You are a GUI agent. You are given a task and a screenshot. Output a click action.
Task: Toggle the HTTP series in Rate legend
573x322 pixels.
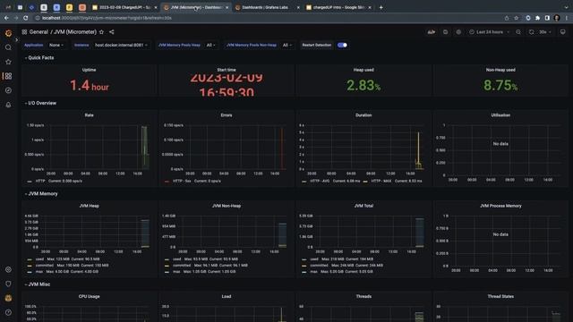(x=40, y=181)
